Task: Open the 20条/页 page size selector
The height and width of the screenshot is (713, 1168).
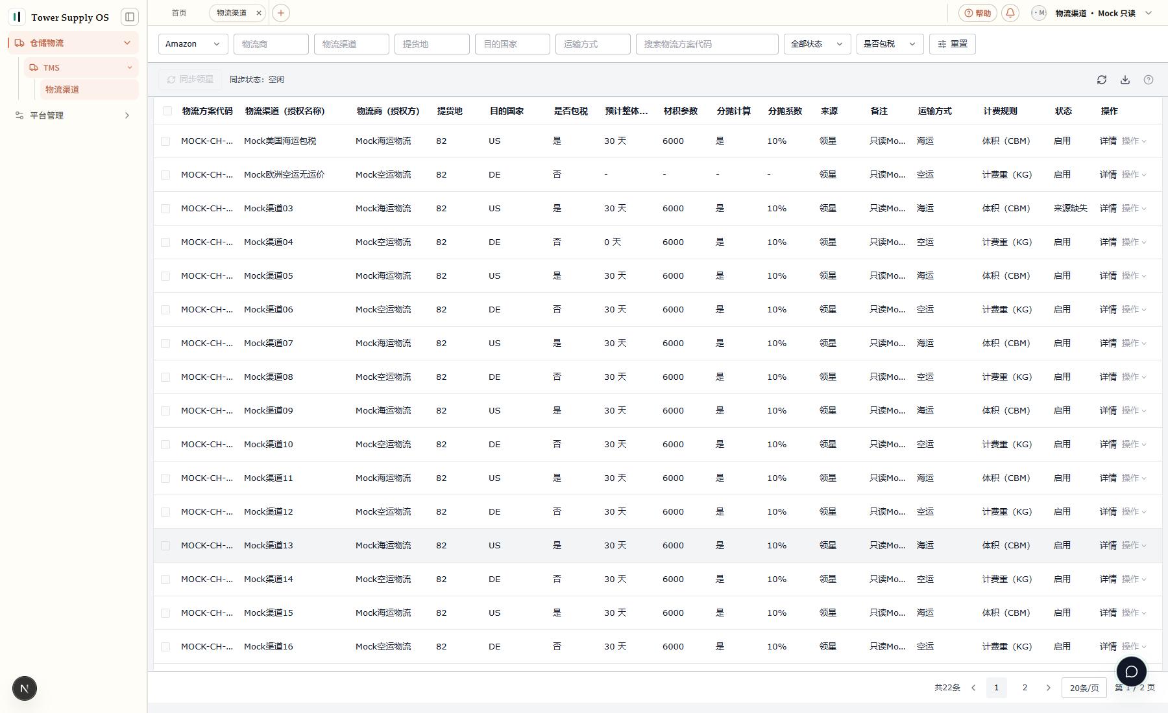Action: point(1084,688)
